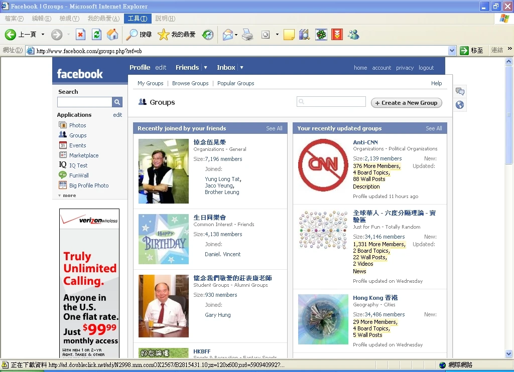This screenshot has width=514, height=372.
Task: Click the red download arrow toolbar icon
Action: tap(337, 35)
